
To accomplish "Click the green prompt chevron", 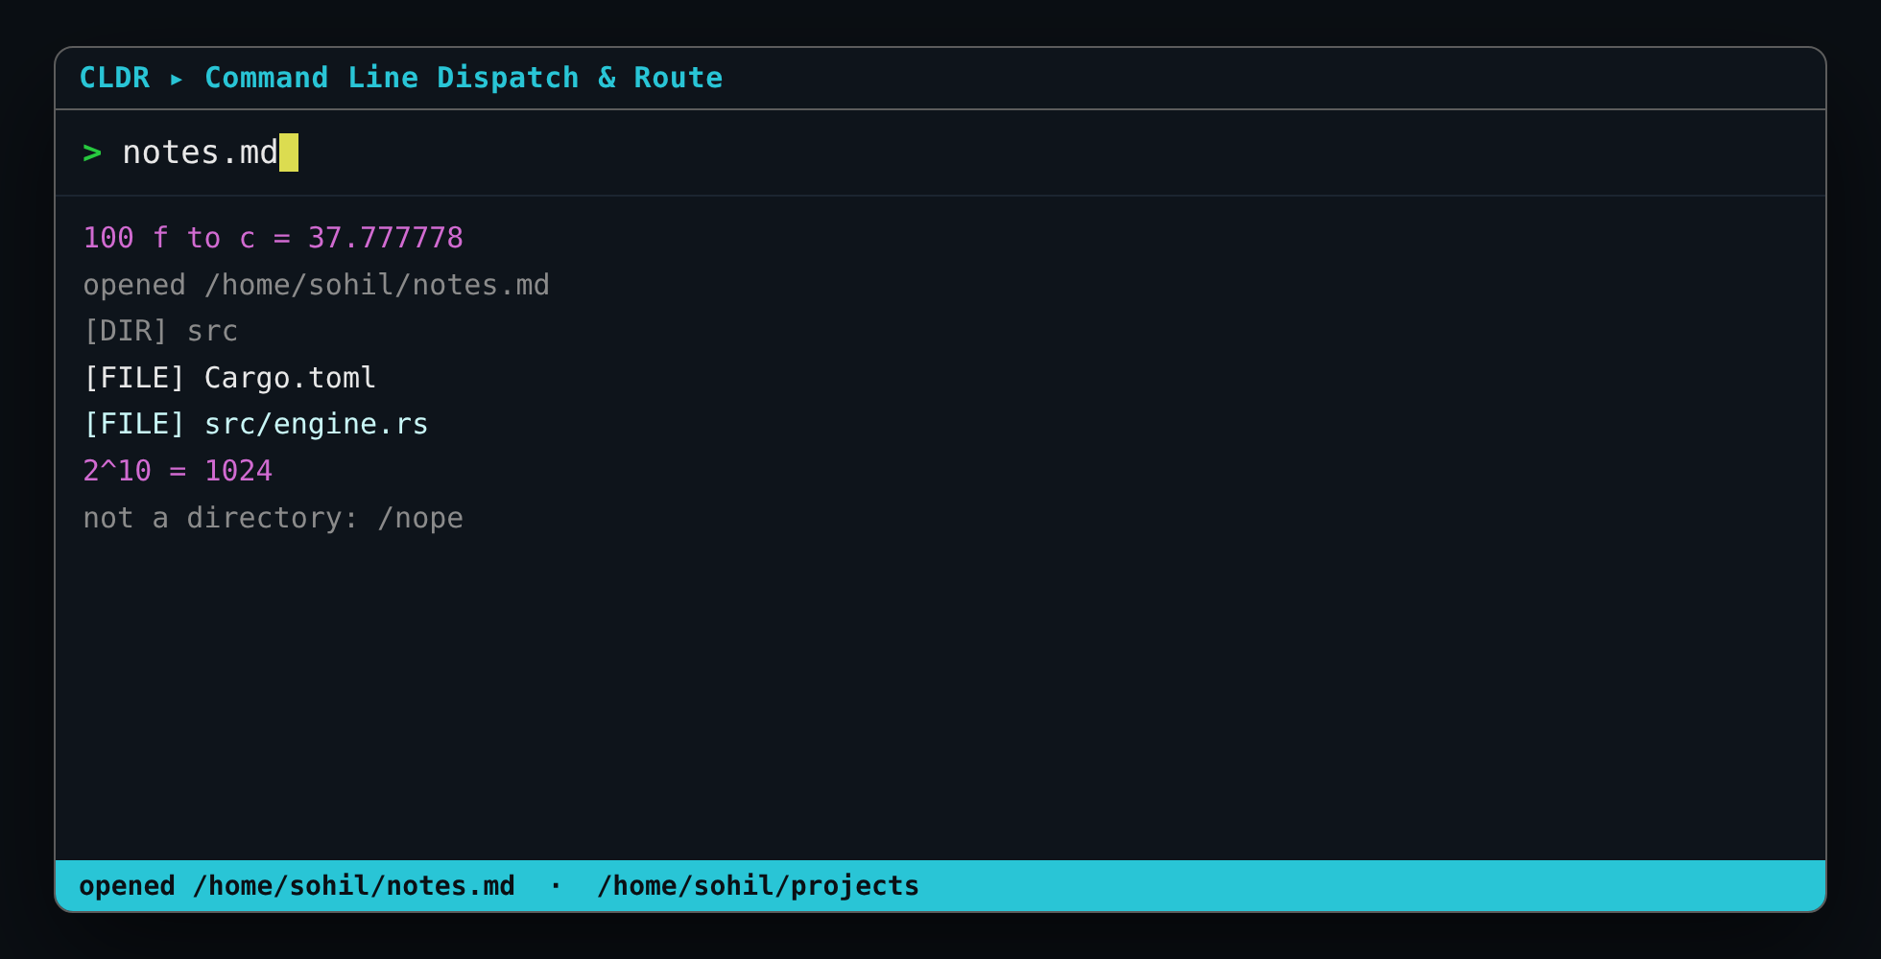I will (92, 153).
